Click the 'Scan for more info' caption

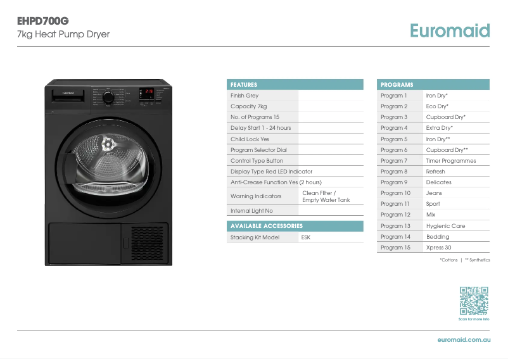474,319
